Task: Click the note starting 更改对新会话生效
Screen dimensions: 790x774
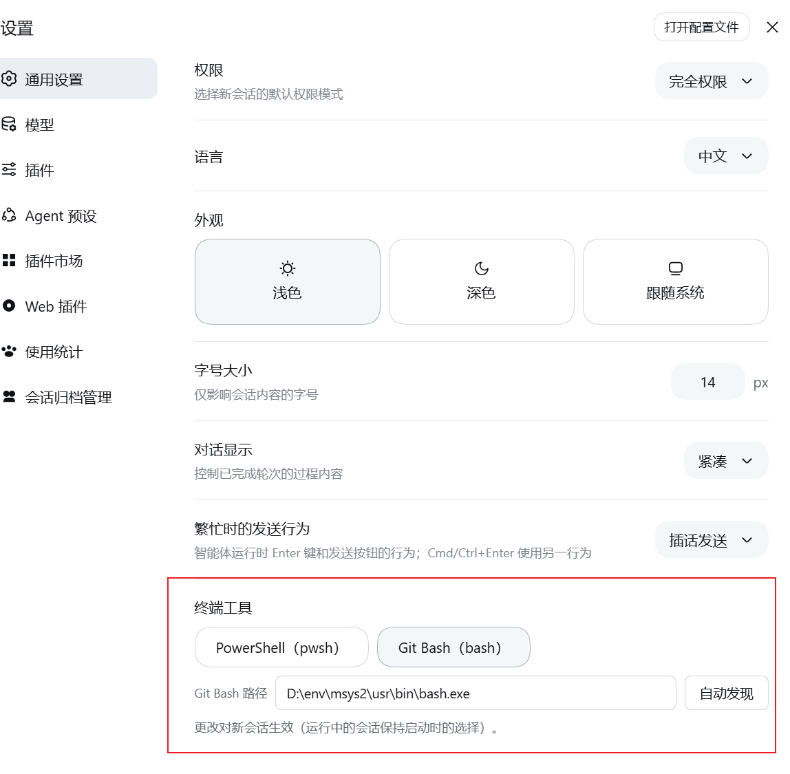Action: pos(345,727)
